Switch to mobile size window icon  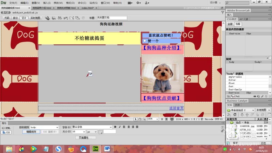(x=162, y=119)
